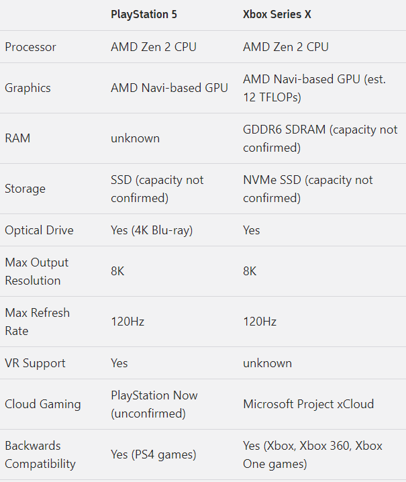The image size is (406, 482).
Task: Select the Yes (4K Blu-ray) cell
Action: point(152,230)
